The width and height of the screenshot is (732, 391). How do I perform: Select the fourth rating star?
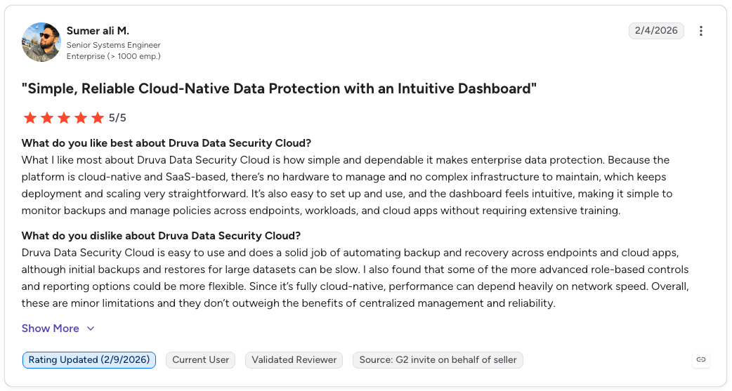[81, 117]
